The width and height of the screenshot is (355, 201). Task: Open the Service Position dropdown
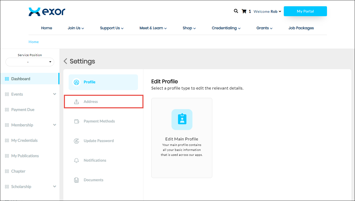[30, 62]
